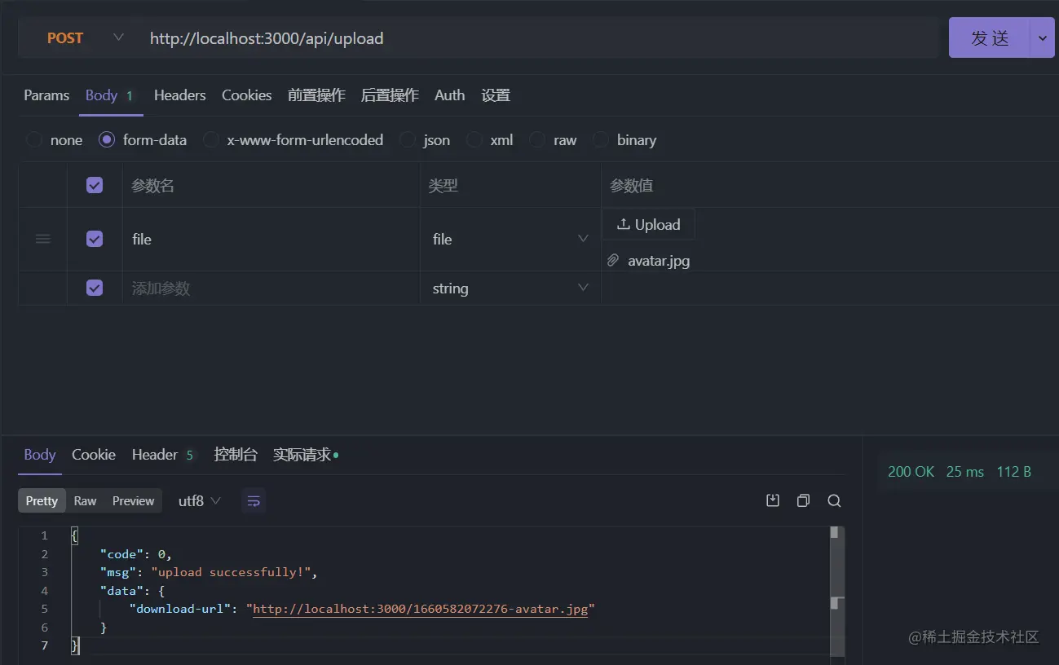Download the response body to file

pos(773,500)
